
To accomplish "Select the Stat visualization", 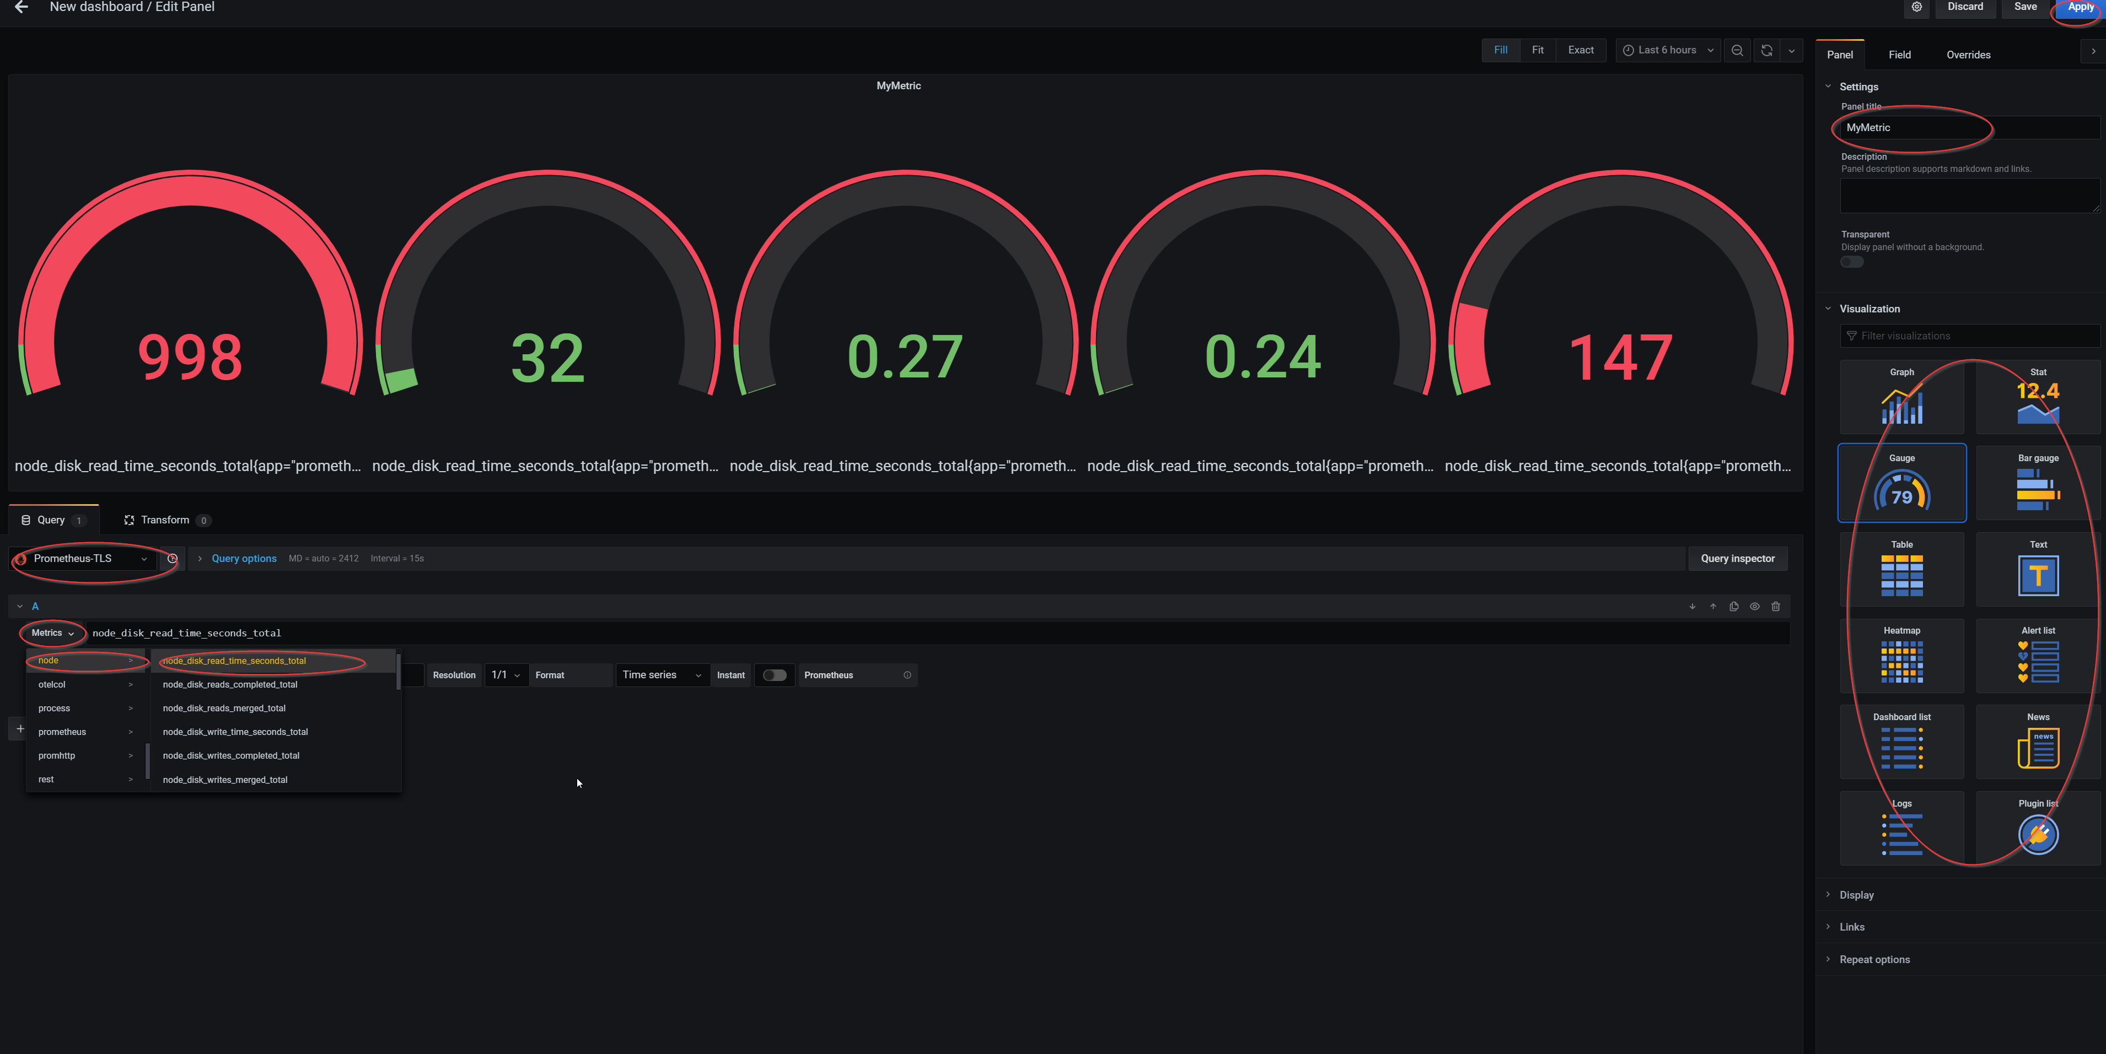I will (2038, 397).
